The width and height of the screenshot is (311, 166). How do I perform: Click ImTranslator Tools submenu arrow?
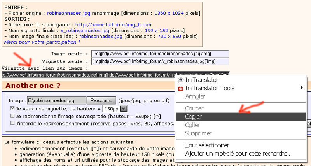tap(302, 87)
